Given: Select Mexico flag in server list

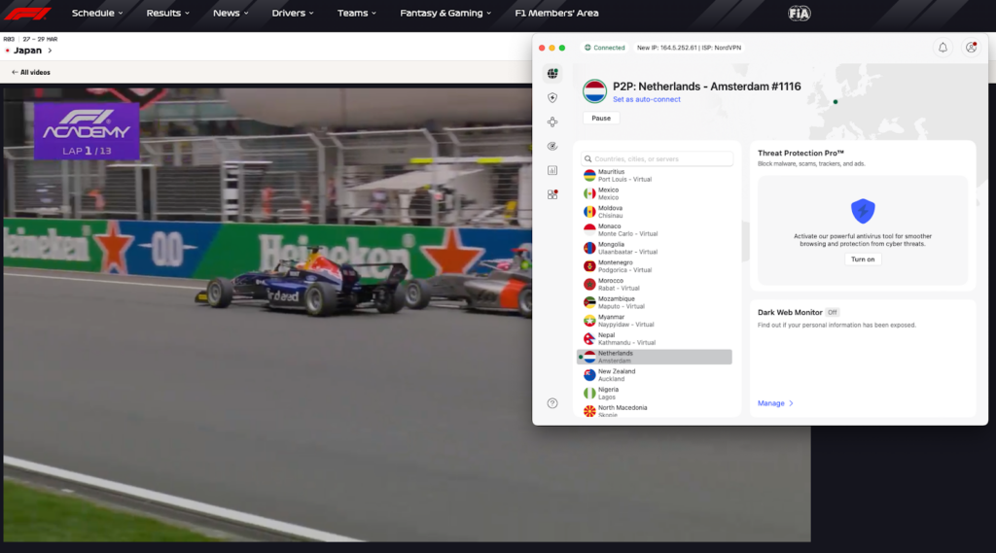Looking at the screenshot, I should coord(589,193).
